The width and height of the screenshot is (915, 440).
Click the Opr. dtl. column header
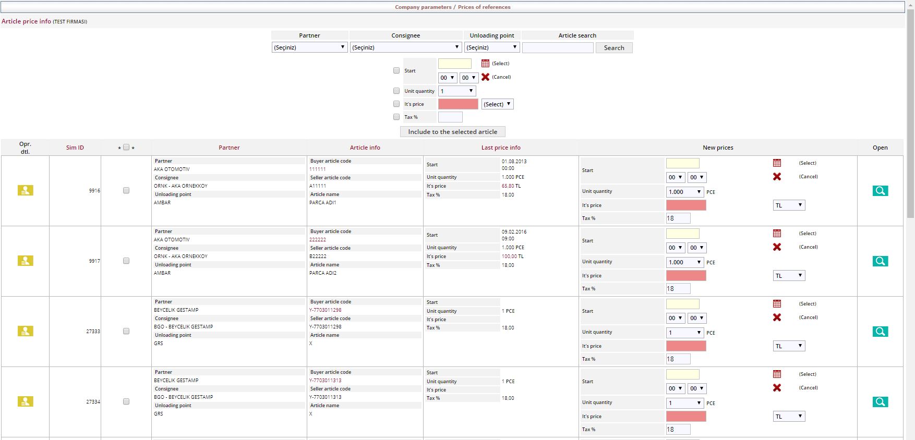point(25,148)
